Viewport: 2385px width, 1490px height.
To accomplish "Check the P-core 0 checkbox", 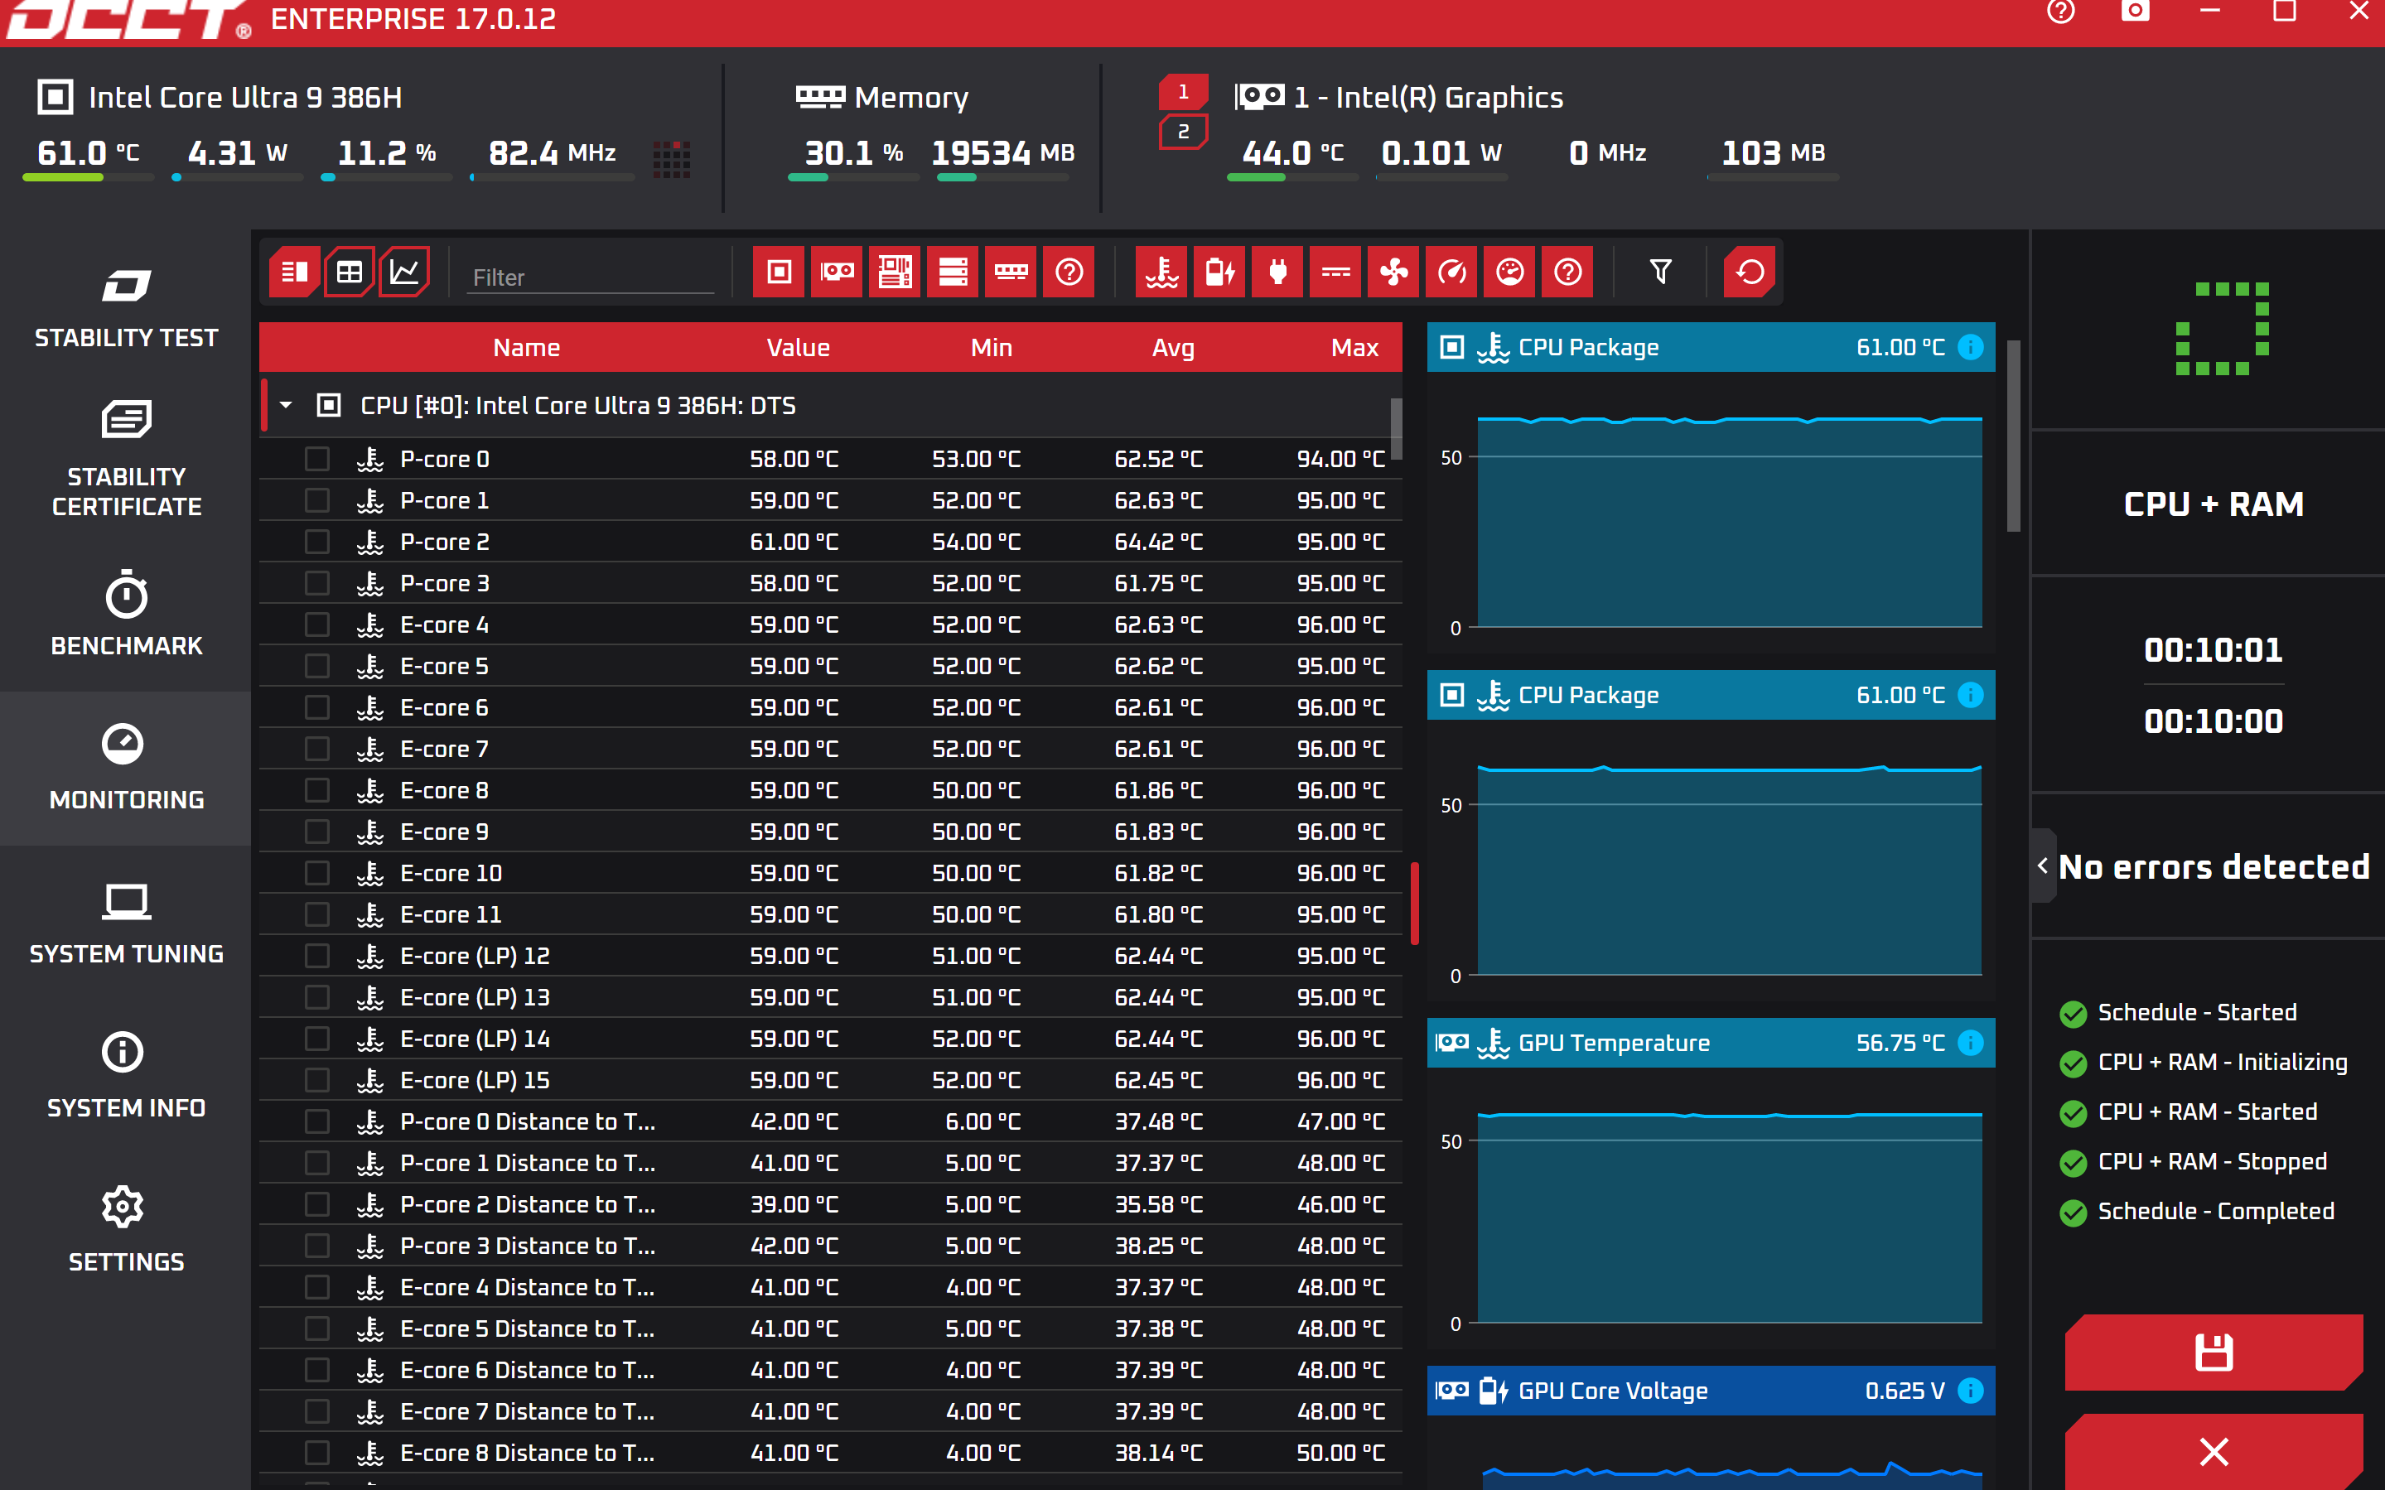I will pos(316,459).
